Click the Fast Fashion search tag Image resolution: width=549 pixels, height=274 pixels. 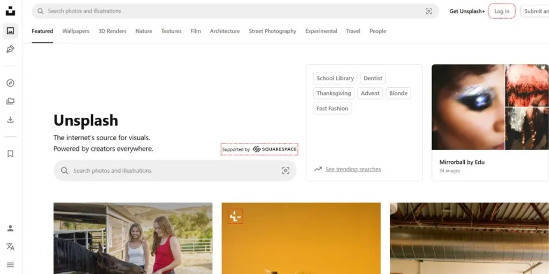pos(332,108)
